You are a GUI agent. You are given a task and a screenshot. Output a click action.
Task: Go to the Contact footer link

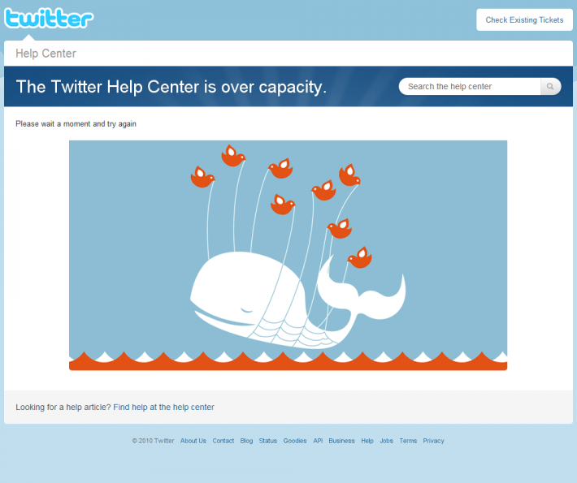tap(223, 441)
